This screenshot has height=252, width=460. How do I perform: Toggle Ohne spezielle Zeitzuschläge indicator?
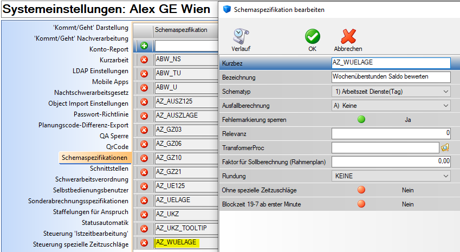pyautogui.click(x=361, y=190)
